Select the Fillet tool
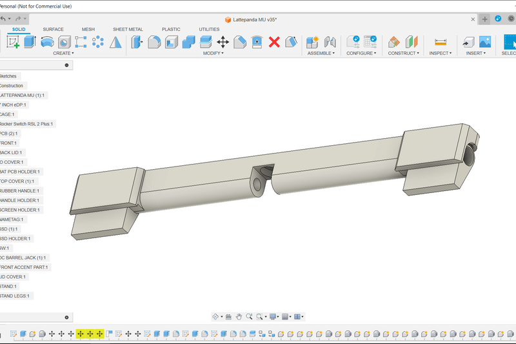This screenshot has height=344, width=516. 154,42
